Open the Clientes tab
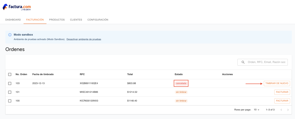The image size is (295, 119). click(76, 20)
